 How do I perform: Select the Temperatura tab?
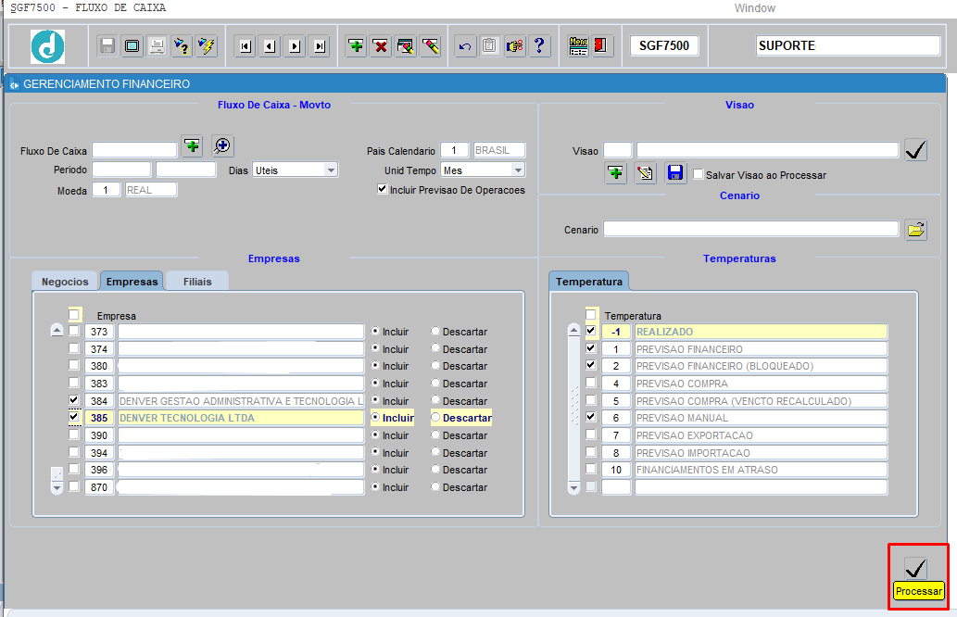coord(589,282)
